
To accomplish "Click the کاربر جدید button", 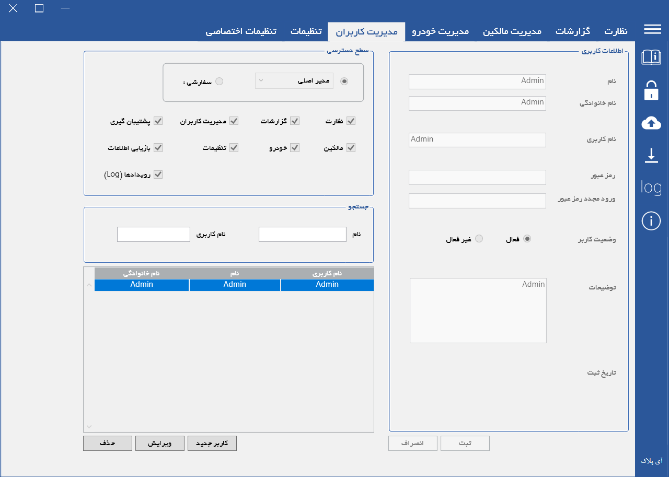I will [x=212, y=443].
